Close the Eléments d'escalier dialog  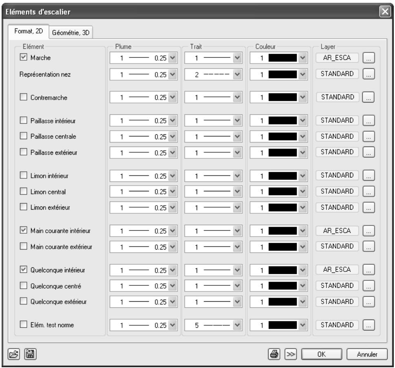[x=385, y=11]
